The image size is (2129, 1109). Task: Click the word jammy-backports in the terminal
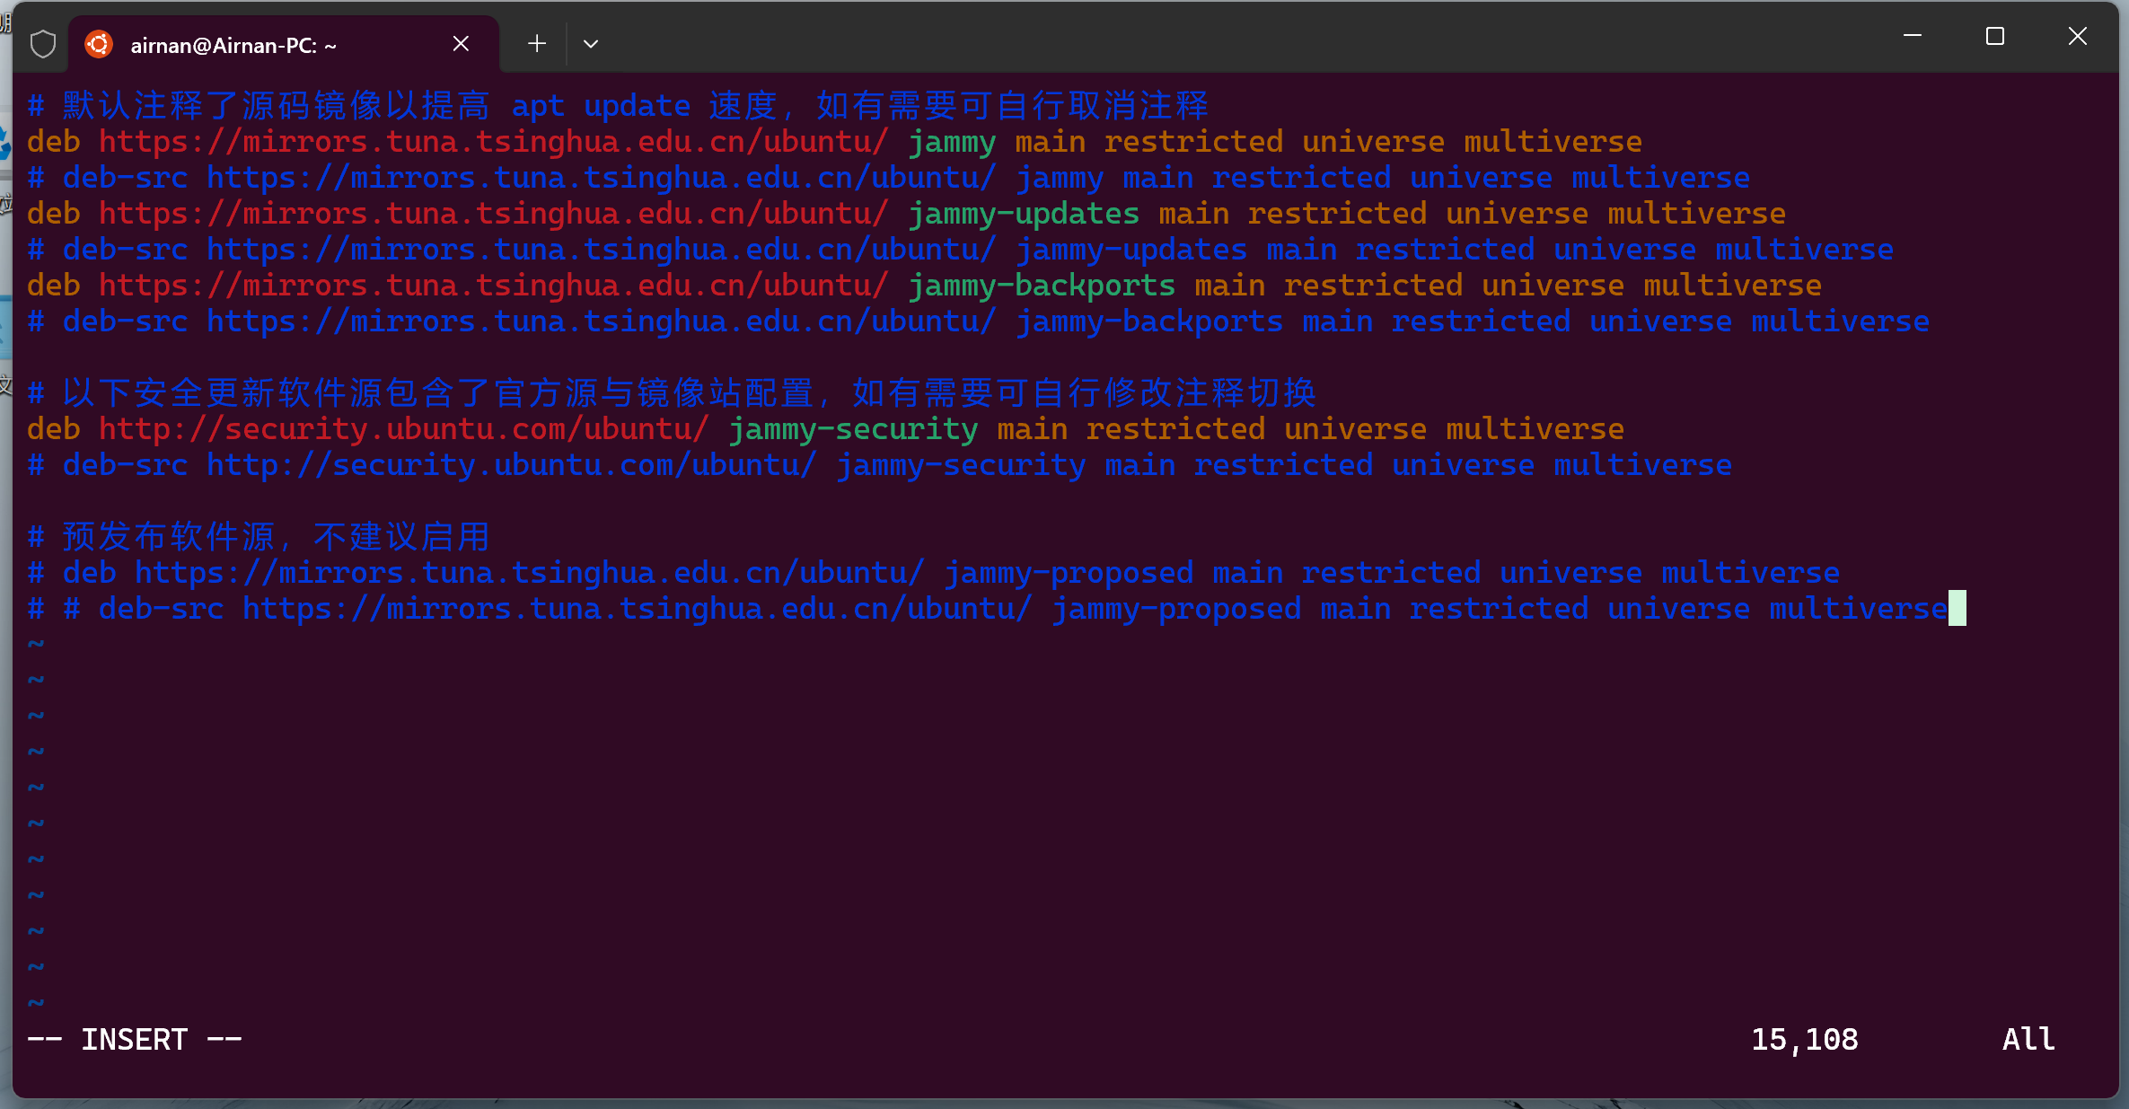1040,285
